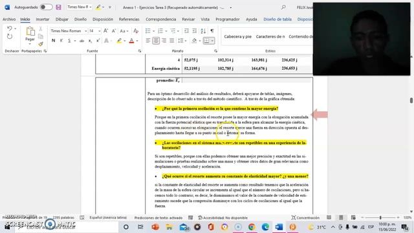The width and height of the screenshot is (414, 233).
Task: Open the multilevel list button
Action: point(173,31)
